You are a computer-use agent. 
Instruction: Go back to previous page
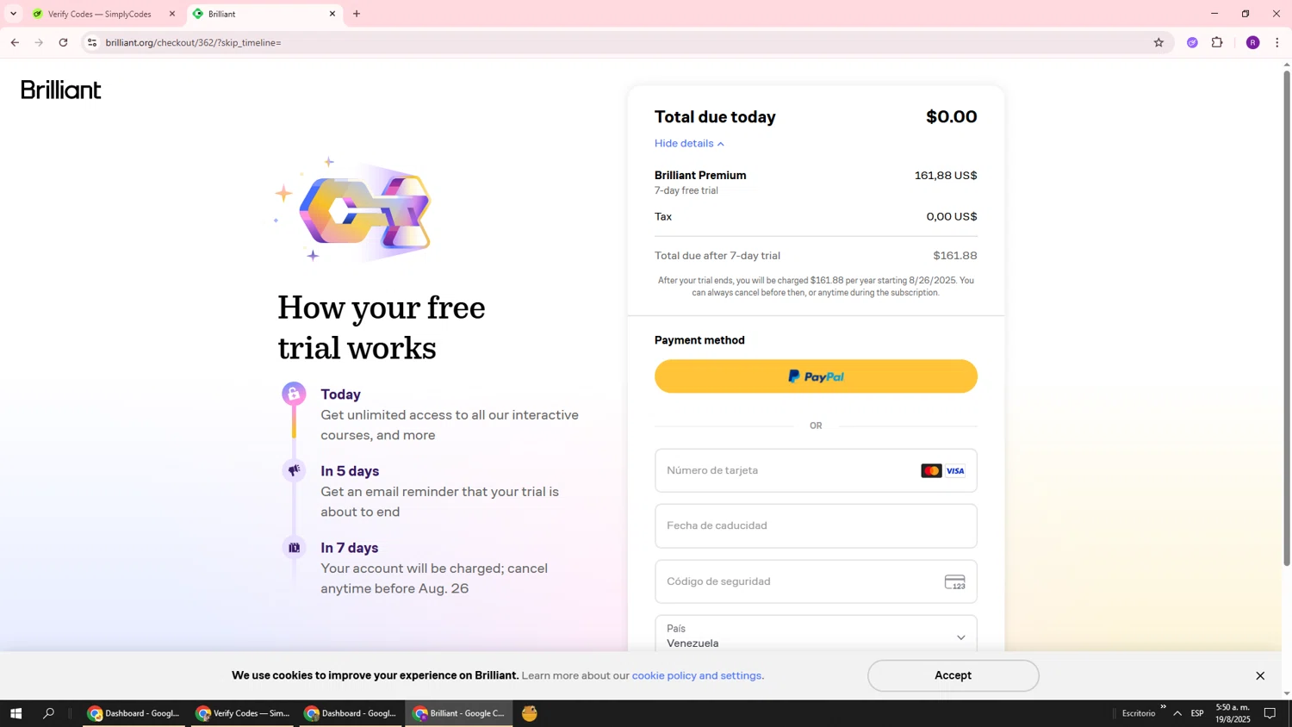pos(15,42)
